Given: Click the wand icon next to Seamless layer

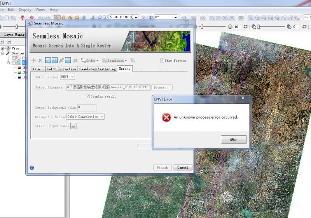Looking at the screenshot, I should point(8,53).
